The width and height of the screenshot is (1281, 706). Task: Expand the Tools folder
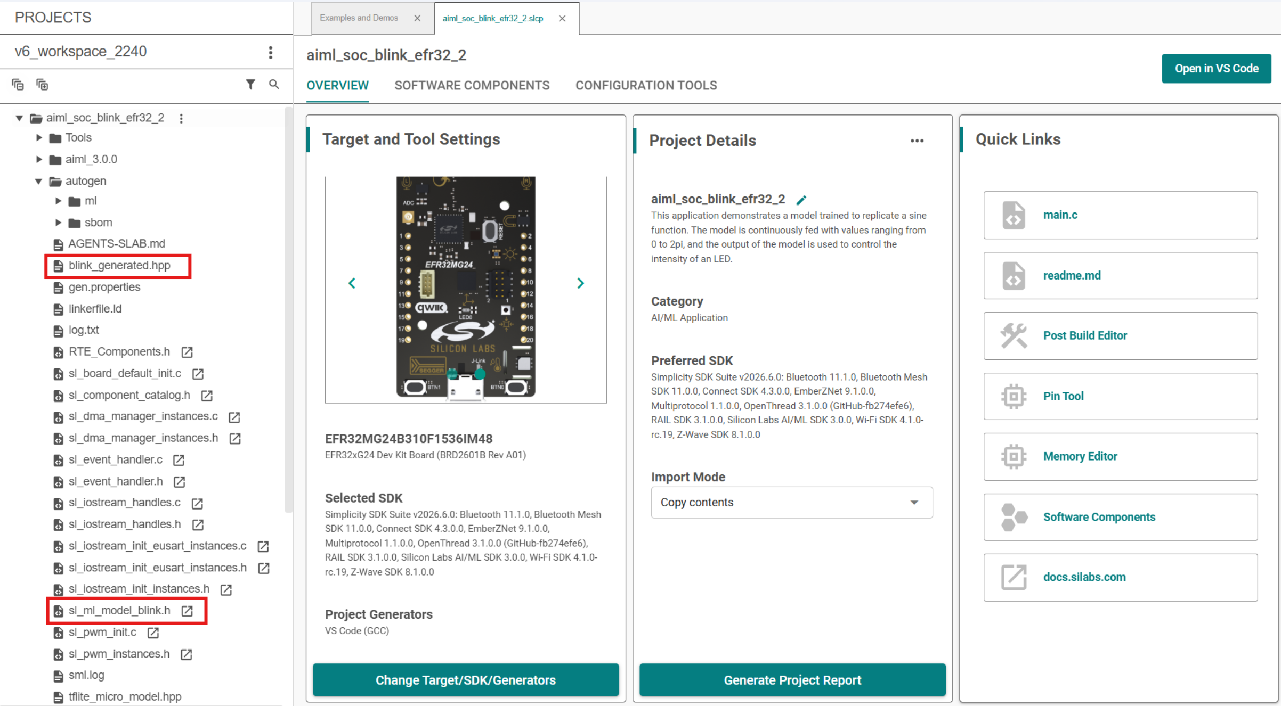[x=39, y=138]
